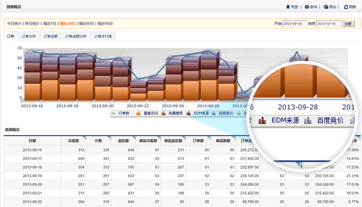The height and width of the screenshot is (207, 362).
Task: Click the 邮件 envelope icon
Action: point(307,7)
